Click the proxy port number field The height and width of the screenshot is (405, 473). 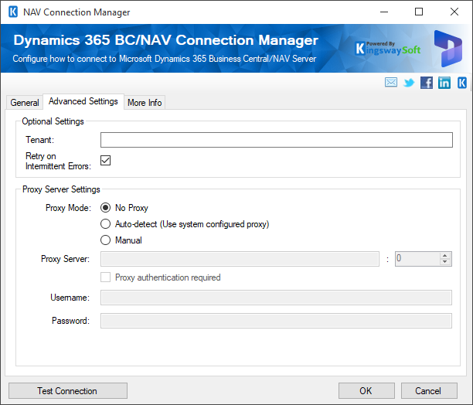point(417,259)
